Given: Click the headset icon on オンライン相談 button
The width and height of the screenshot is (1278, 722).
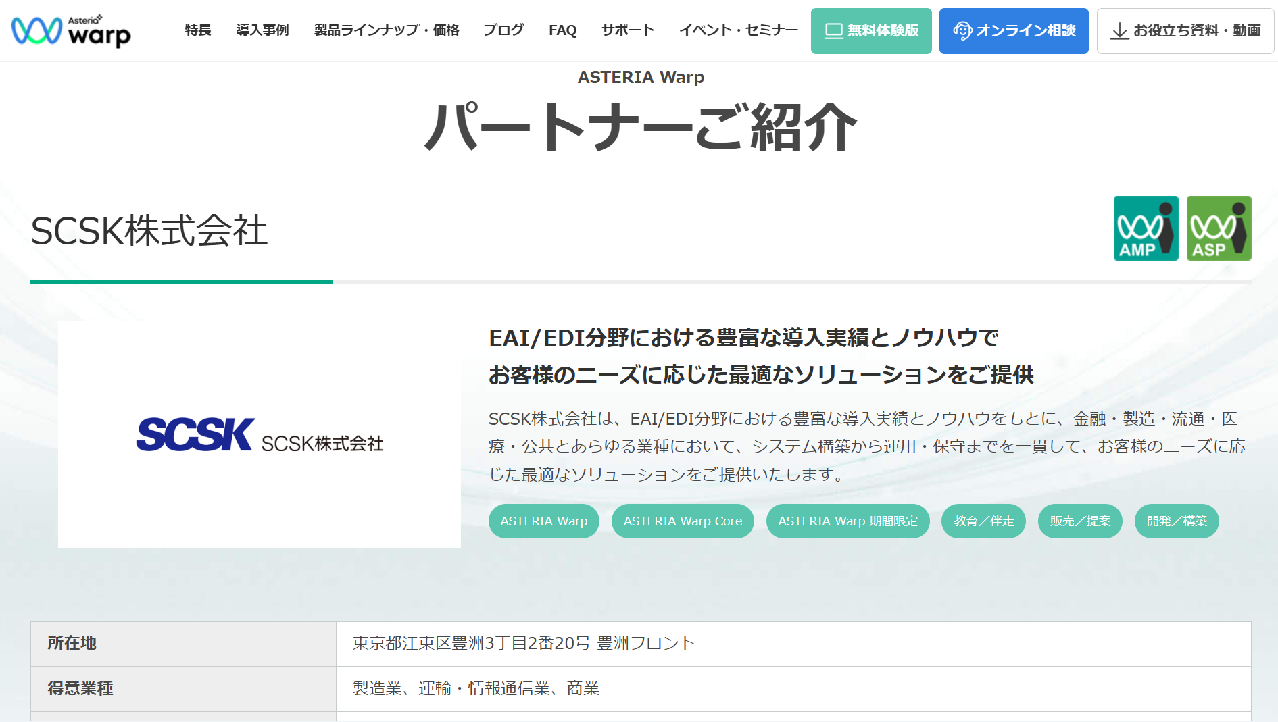Looking at the screenshot, I should click(x=962, y=31).
